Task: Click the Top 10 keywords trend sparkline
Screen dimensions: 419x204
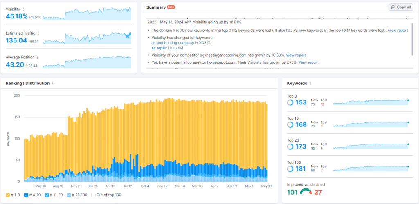Action: click(371, 124)
